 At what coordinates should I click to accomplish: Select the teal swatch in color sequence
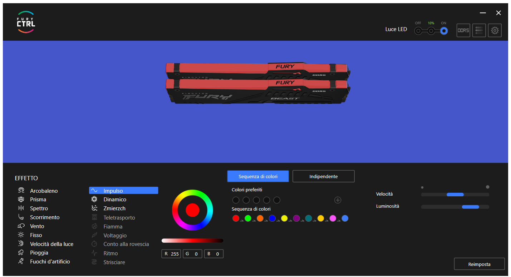pyautogui.click(x=309, y=218)
